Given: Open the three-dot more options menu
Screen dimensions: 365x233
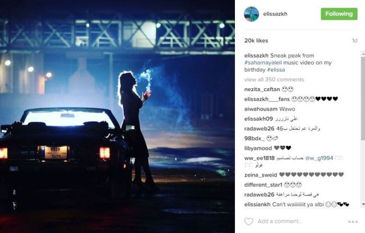Looking at the screenshot, I should coord(353,222).
